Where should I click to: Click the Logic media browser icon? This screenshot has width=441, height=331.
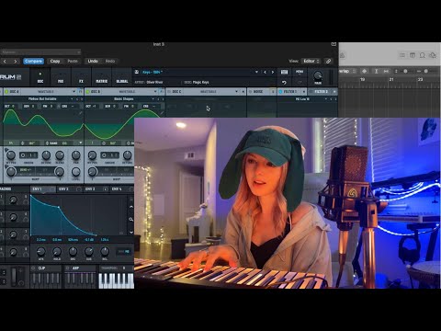point(433,55)
